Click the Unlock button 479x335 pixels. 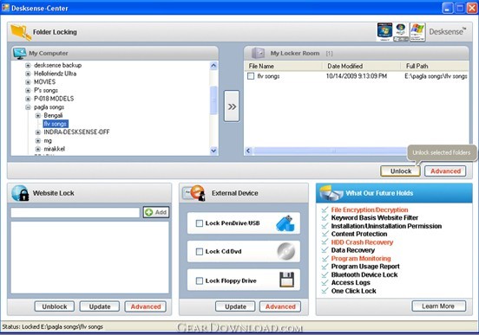(401, 171)
